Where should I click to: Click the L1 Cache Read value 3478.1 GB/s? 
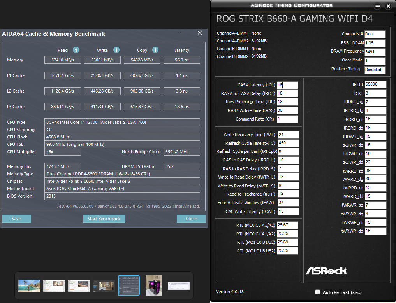pos(63,75)
